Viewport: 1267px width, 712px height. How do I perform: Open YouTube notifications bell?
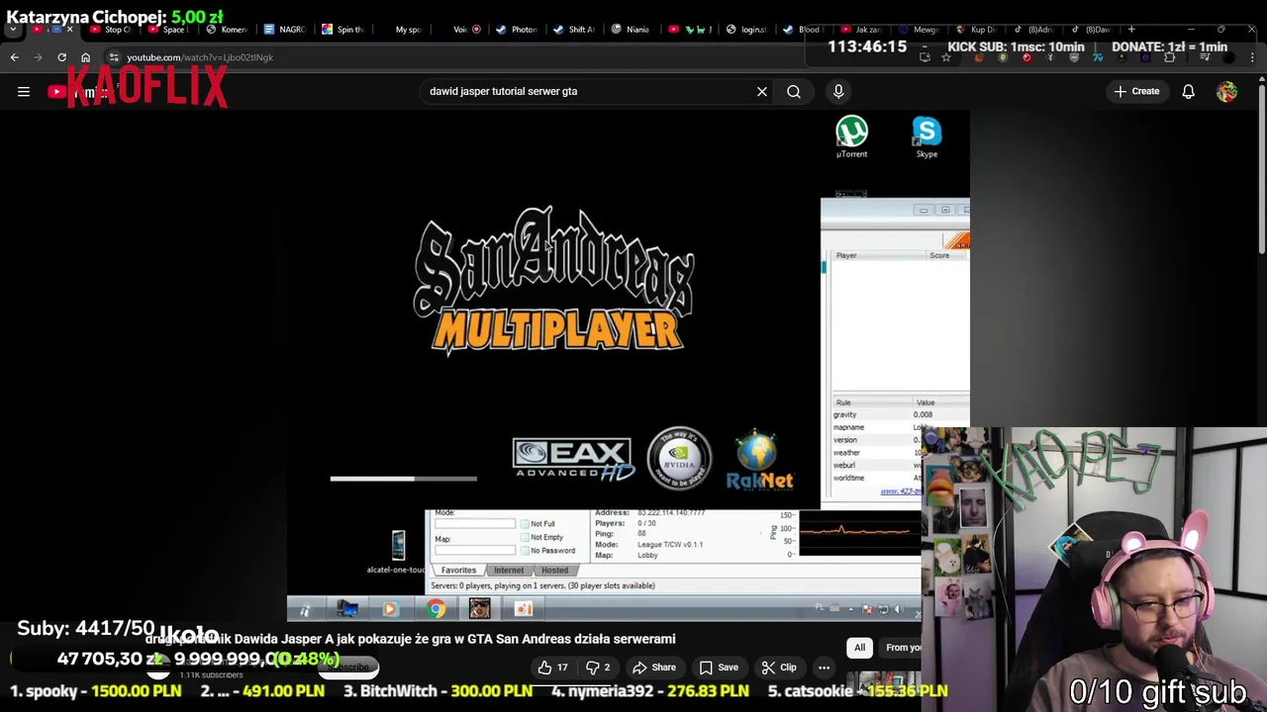pos(1188,92)
